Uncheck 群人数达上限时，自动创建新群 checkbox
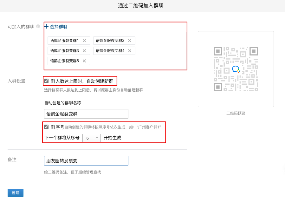The image size is (285, 202). tap(46, 81)
